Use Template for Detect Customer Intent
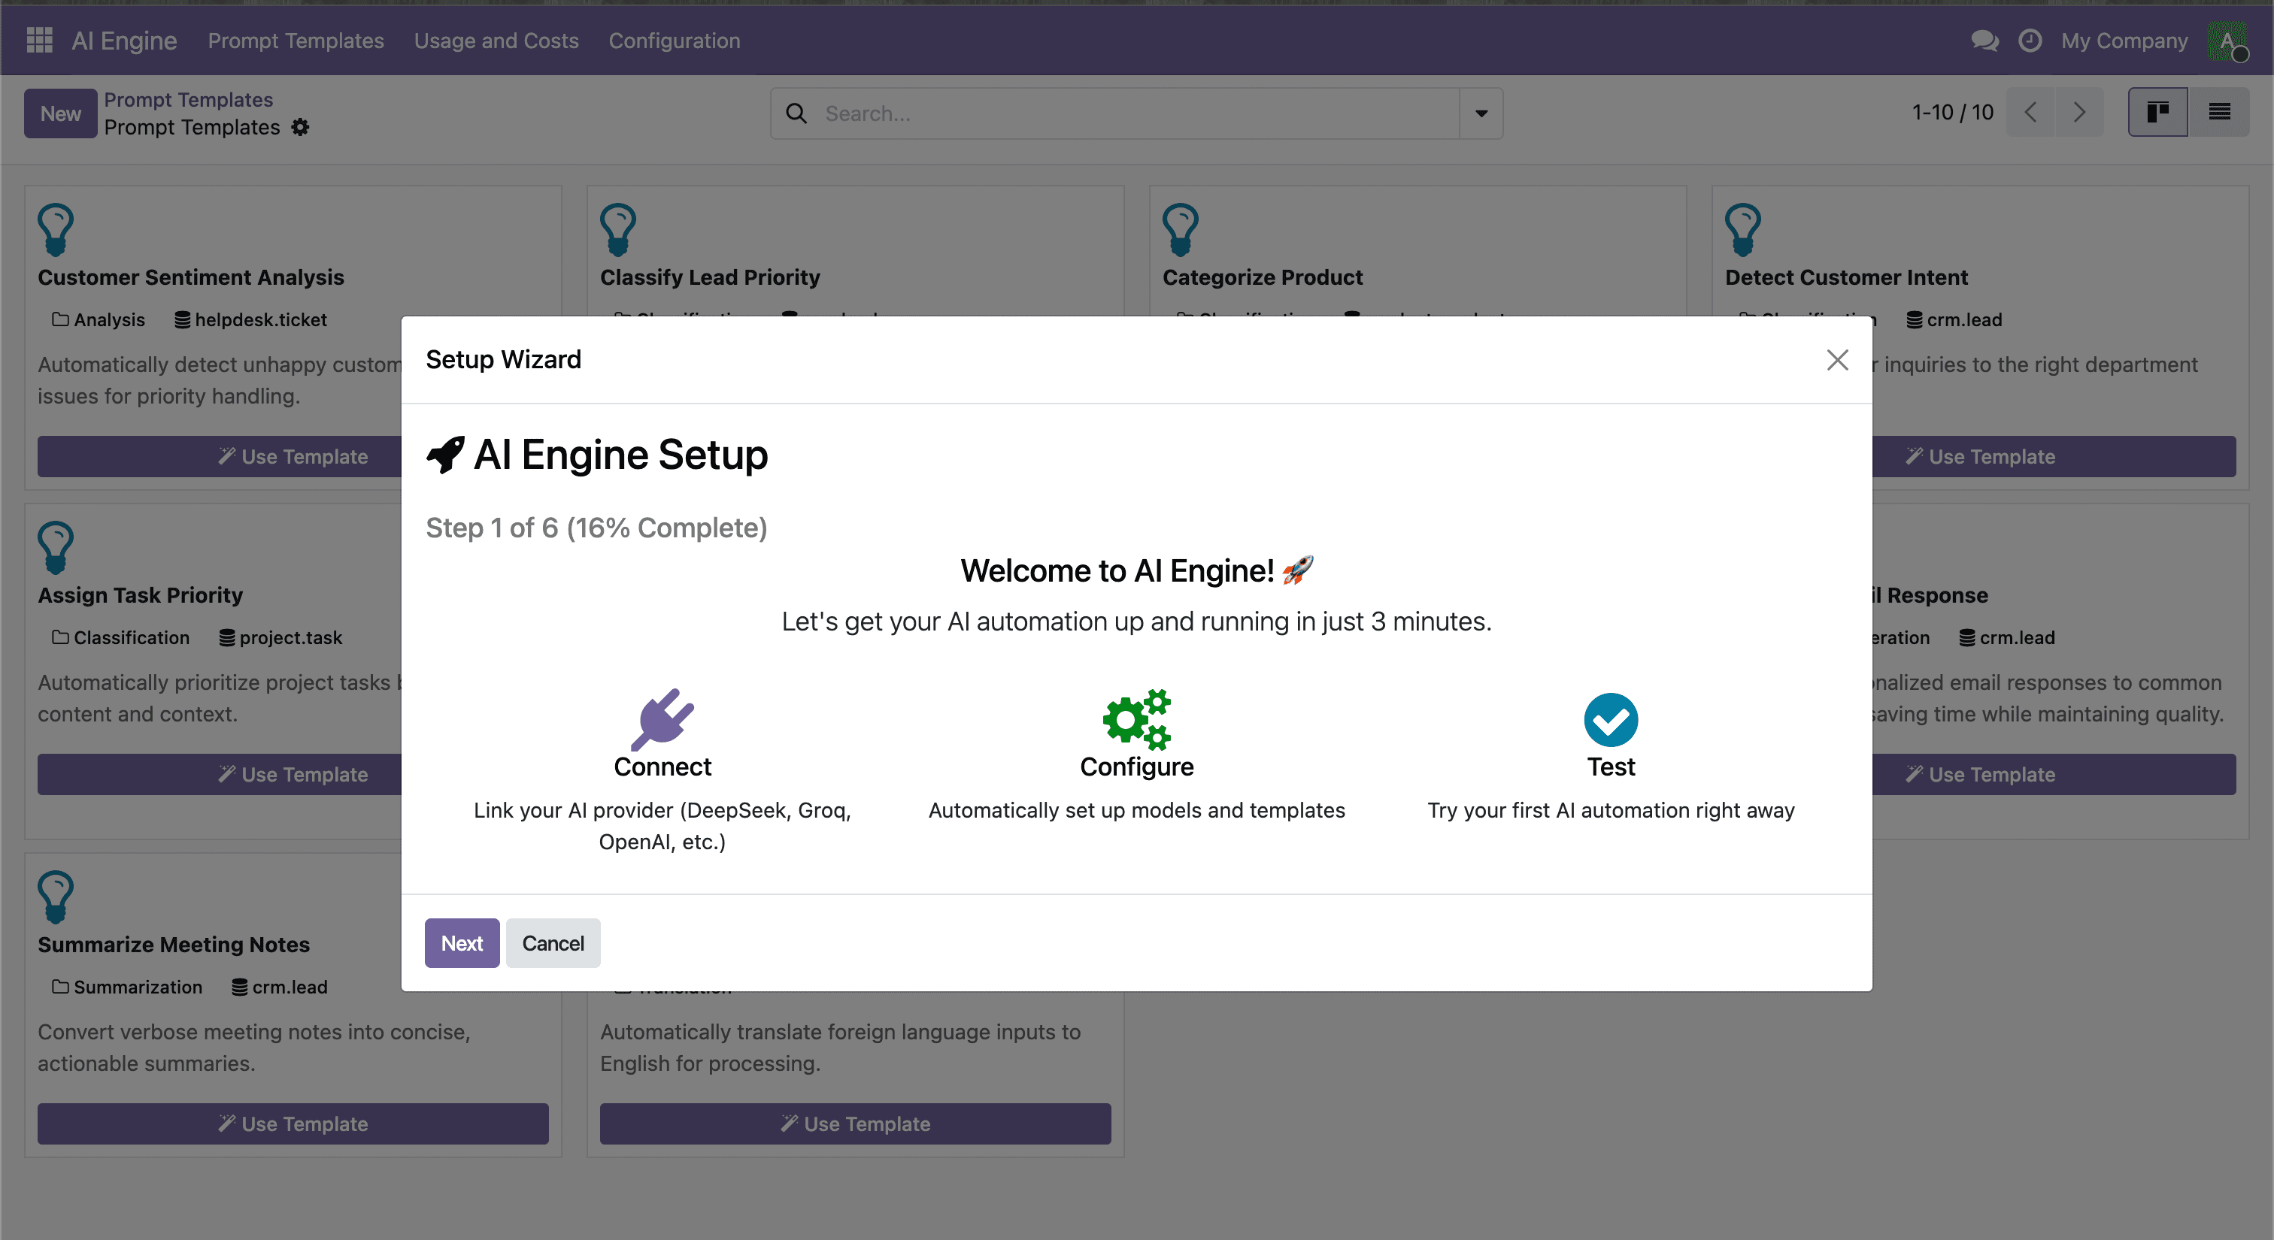This screenshot has height=1240, width=2274. (2054, 456)
